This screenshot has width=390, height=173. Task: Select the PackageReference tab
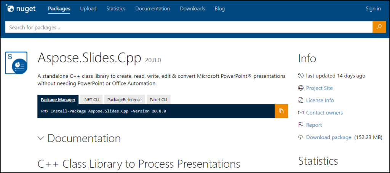125,100
